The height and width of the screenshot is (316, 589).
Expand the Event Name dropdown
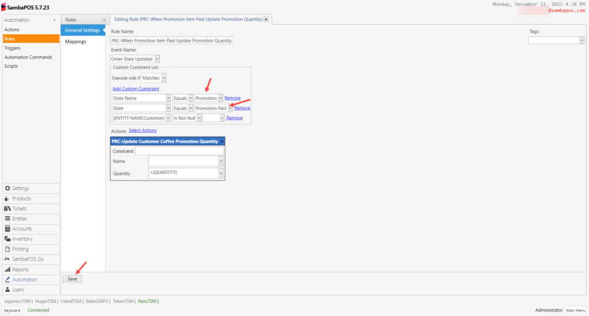click(x=158, y=59)
